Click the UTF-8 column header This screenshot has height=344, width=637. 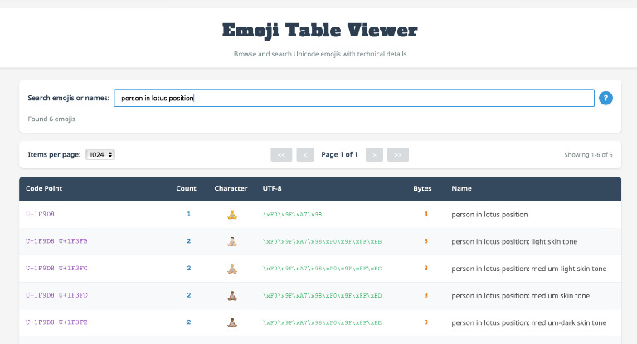tap(272, 188)
